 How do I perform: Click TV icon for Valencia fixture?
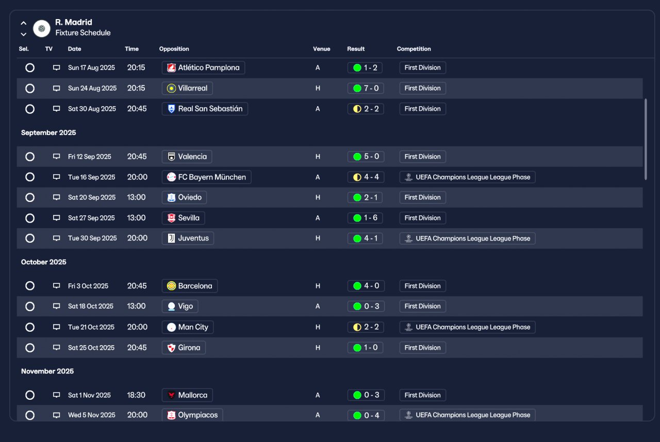point(57,157)
